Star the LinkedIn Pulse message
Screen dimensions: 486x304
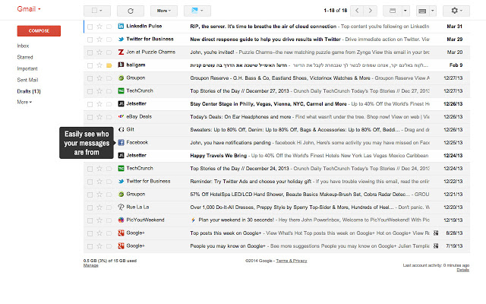(x=99, y=27)
